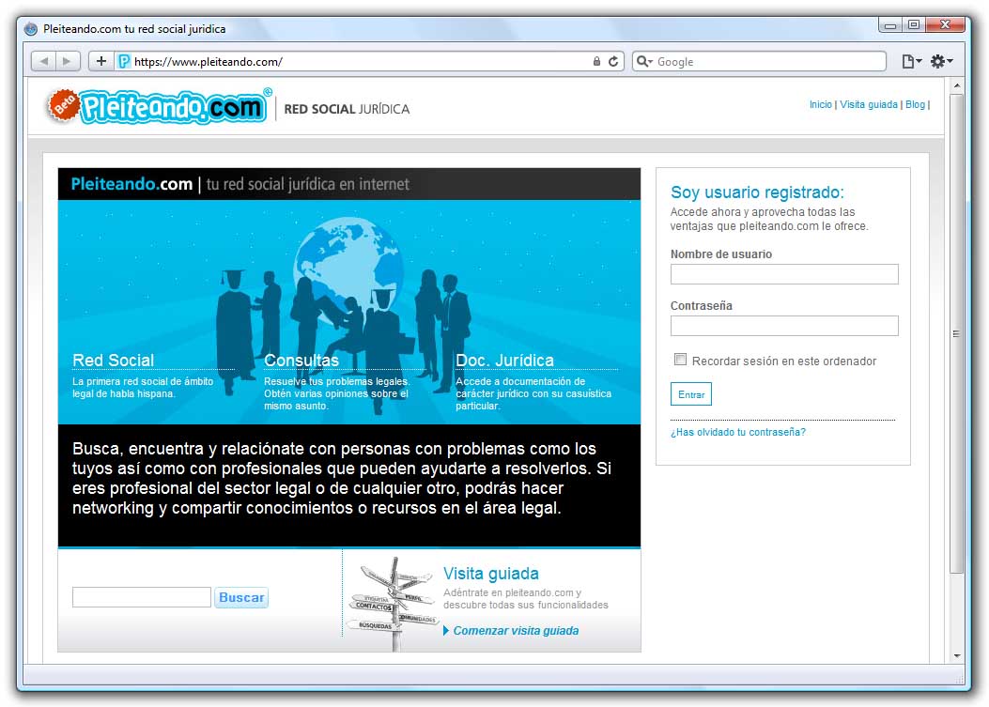
Task: Click the Visita guiada heading
Action: pos(490,574)
